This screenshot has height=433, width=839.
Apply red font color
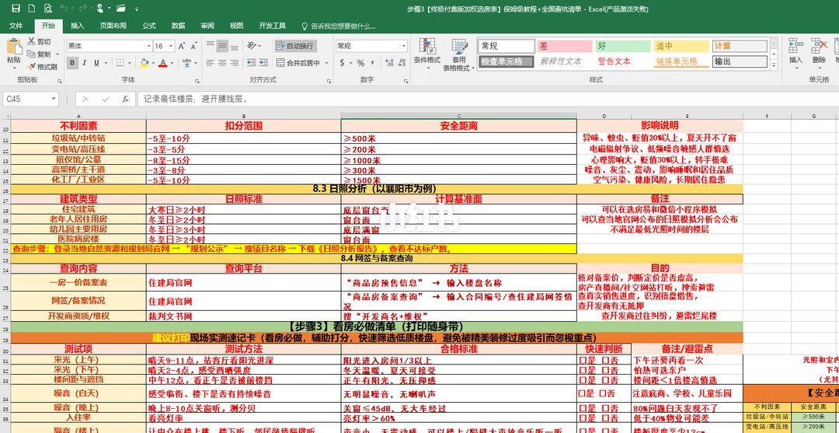tap(162, 63)
